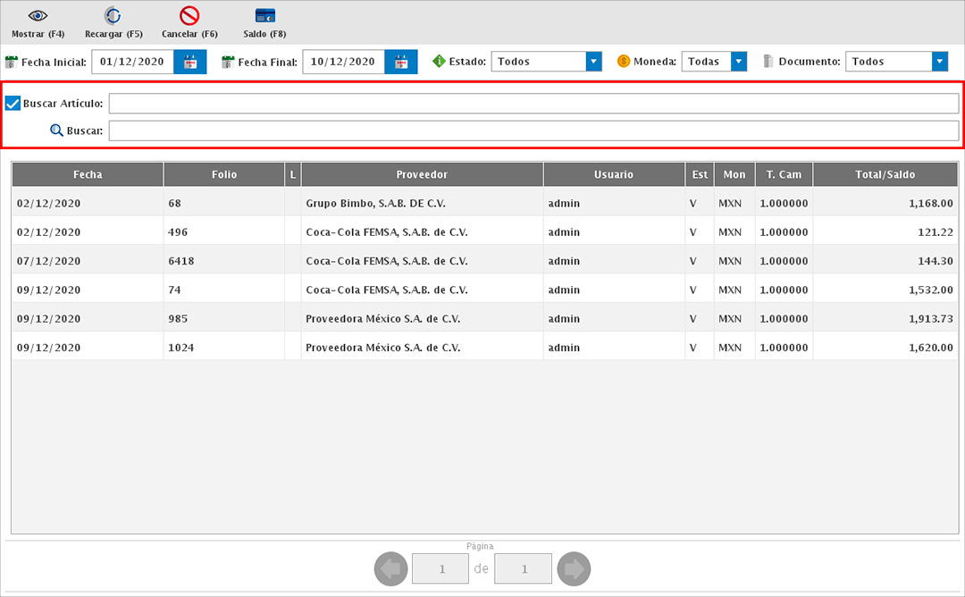Go to previous page arrow
Screen dimensions: 965x597
coord(390,568)
